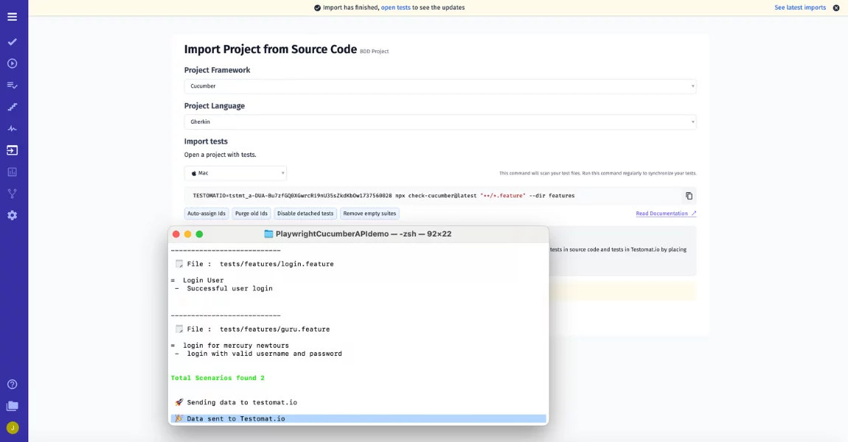The height and width of the screenshot is (442, 848).
Task: Open the Settings gear in sidebar
Action: [x=13, y=215]
